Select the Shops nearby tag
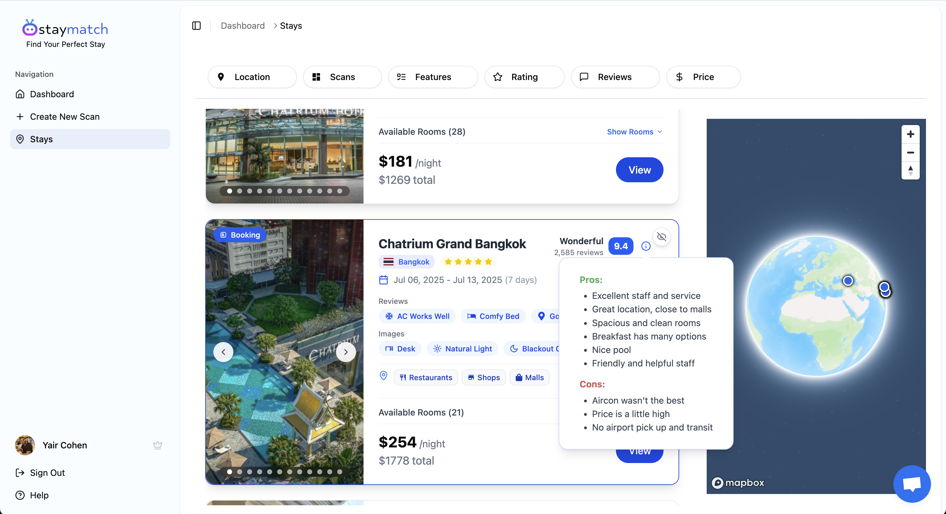The height and width of the screenshot is (514, 946). (x=484, y=377)
